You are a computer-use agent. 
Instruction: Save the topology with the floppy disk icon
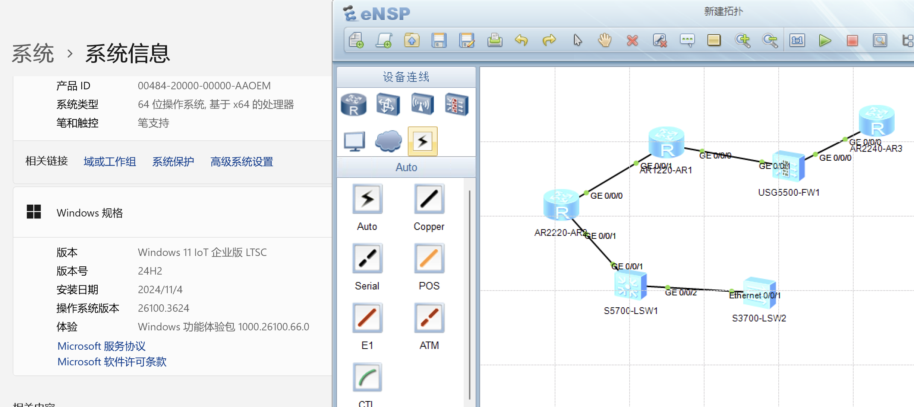coord(439,40)
